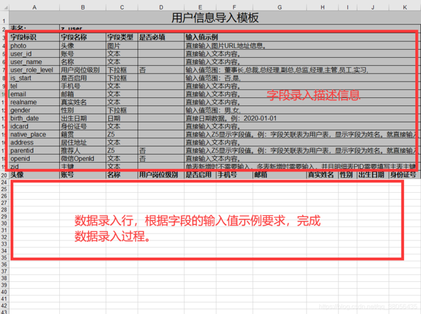
Task: Select the 字段标识 header cell
Action: (x=35, y=37)
